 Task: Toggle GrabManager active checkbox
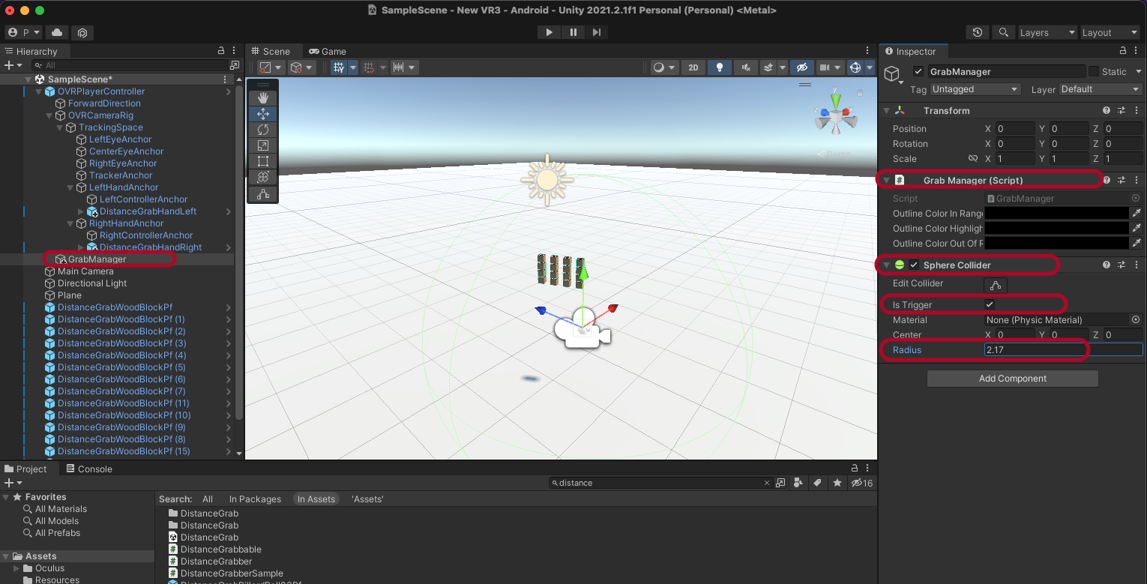(x=918, y=71)
